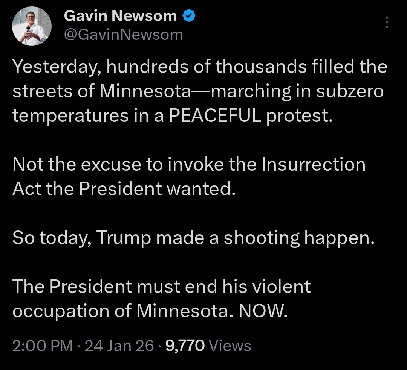Viewport: 407px width, 370px height.
Task: Click the line "Not the excuse to invoke"
Action: [x=188, y=165]
